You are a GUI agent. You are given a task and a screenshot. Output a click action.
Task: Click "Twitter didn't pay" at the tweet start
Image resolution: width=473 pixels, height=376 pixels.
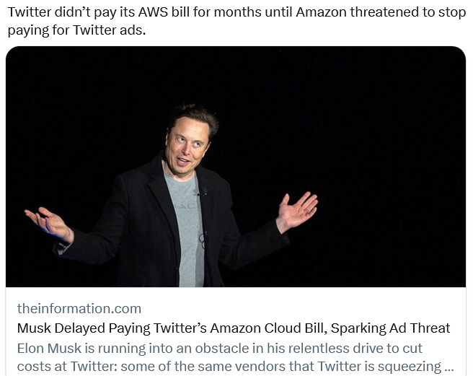coord(56,12)
